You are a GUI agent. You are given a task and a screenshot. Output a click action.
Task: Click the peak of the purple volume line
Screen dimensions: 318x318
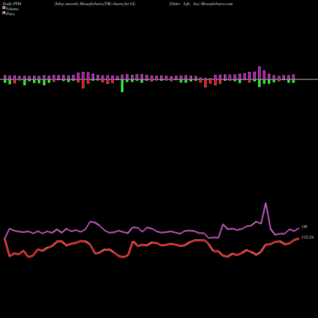tap(266, 203)
